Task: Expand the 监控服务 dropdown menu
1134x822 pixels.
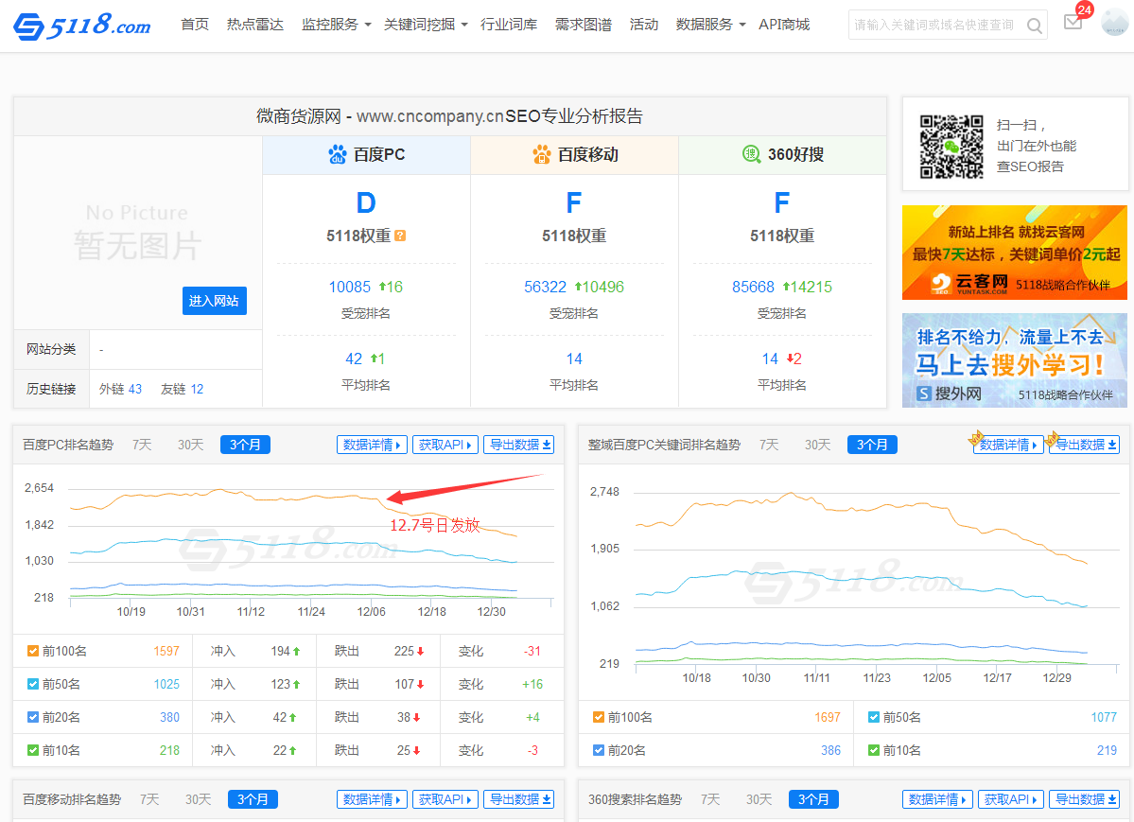Action: click(x=337, y=25)
